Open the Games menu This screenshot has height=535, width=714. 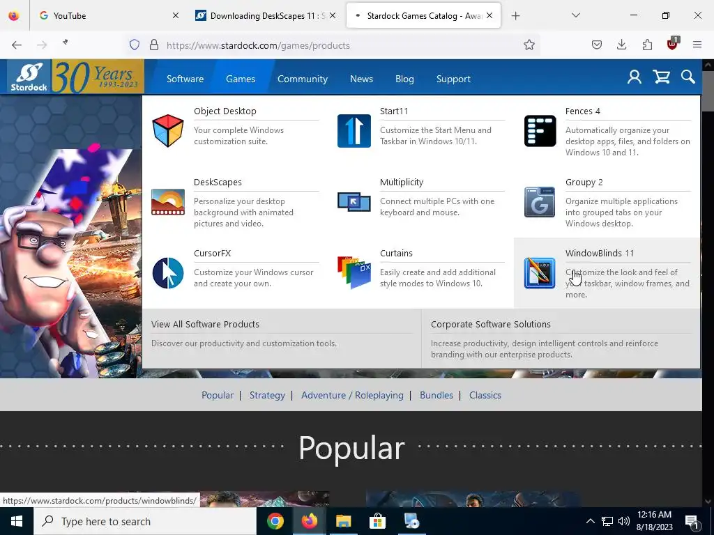click(241, 79)
